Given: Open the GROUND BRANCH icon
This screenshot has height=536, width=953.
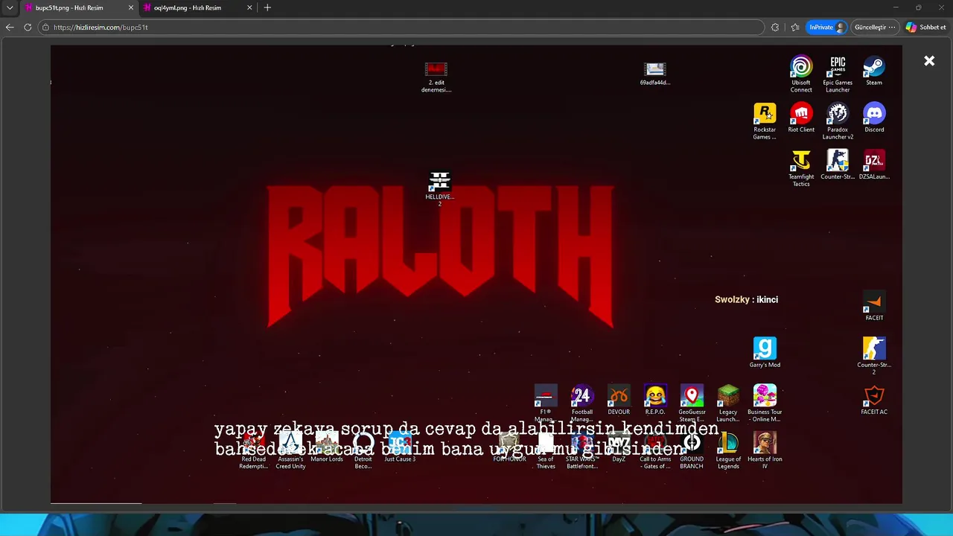Looking at the screenshot, I should point(692,450).
